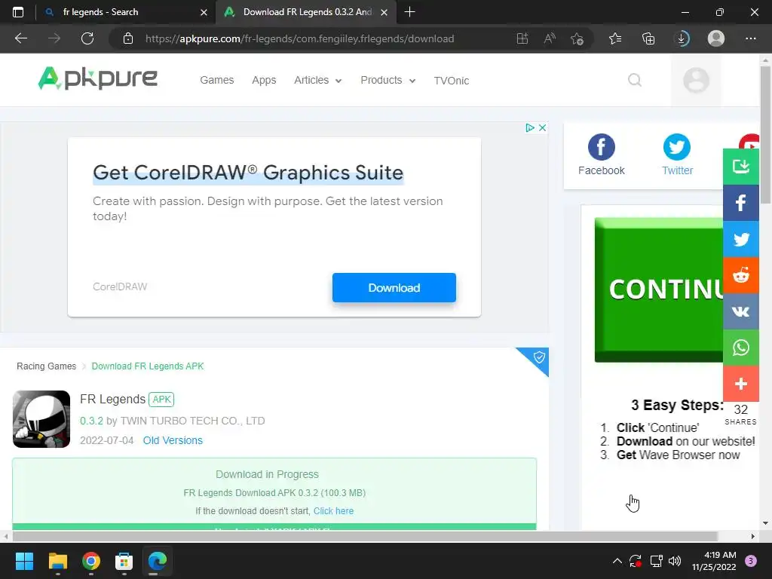Open the Apps menu item
Screen dimensions: 772x579
click(264, 80)
